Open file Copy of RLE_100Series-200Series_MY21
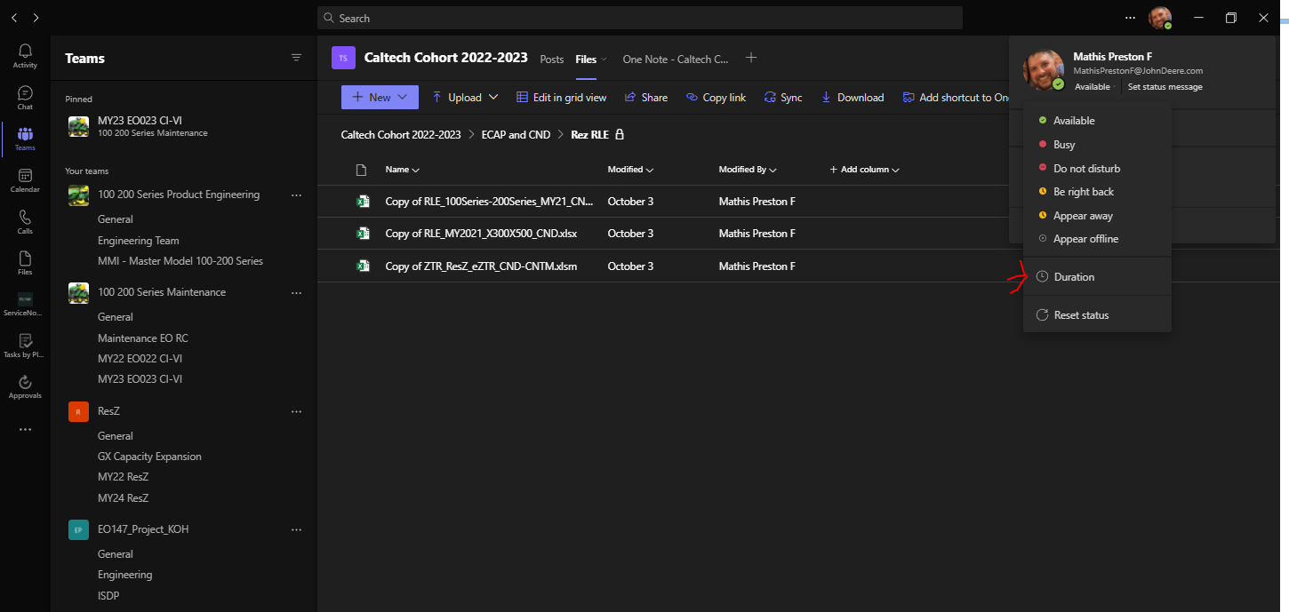The image size is (1289, 612). (489, 202)
